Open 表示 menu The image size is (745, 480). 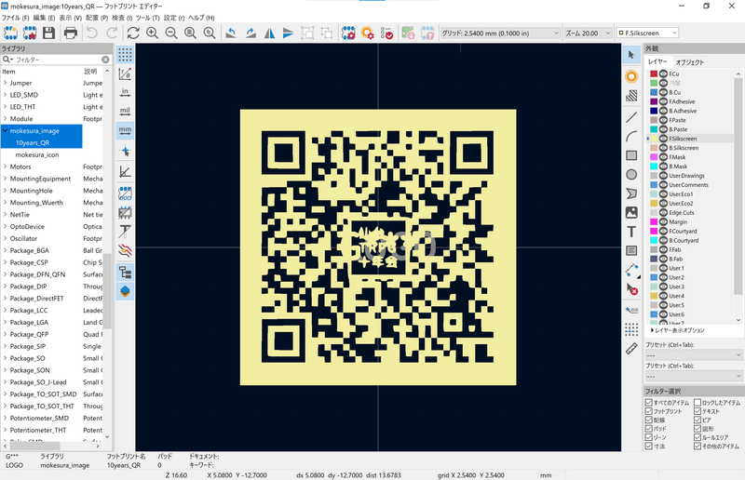pyautogui.click(x=70, y=18)
